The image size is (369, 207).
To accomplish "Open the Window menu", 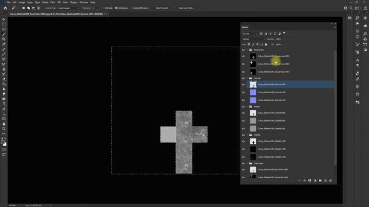I will point(84,2).
